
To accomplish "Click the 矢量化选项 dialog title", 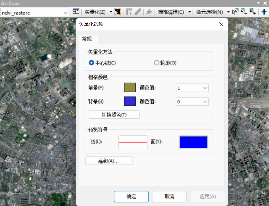I will (x=91, y=24).
